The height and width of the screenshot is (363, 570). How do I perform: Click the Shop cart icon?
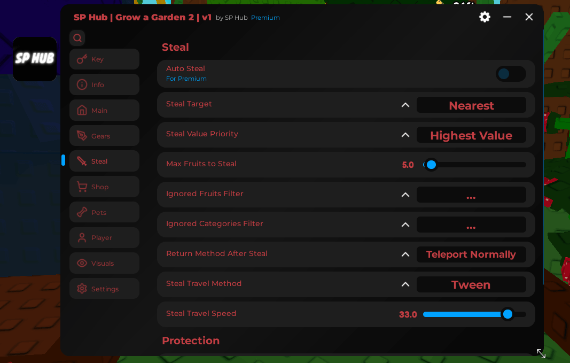pos(82,187)
